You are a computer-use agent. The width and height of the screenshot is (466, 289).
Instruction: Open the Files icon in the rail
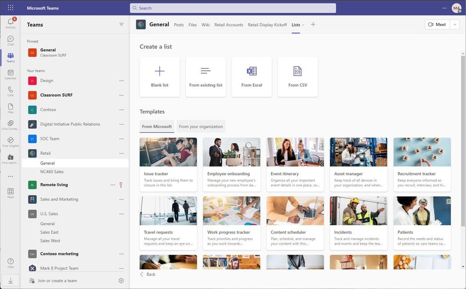coord(10,108)
